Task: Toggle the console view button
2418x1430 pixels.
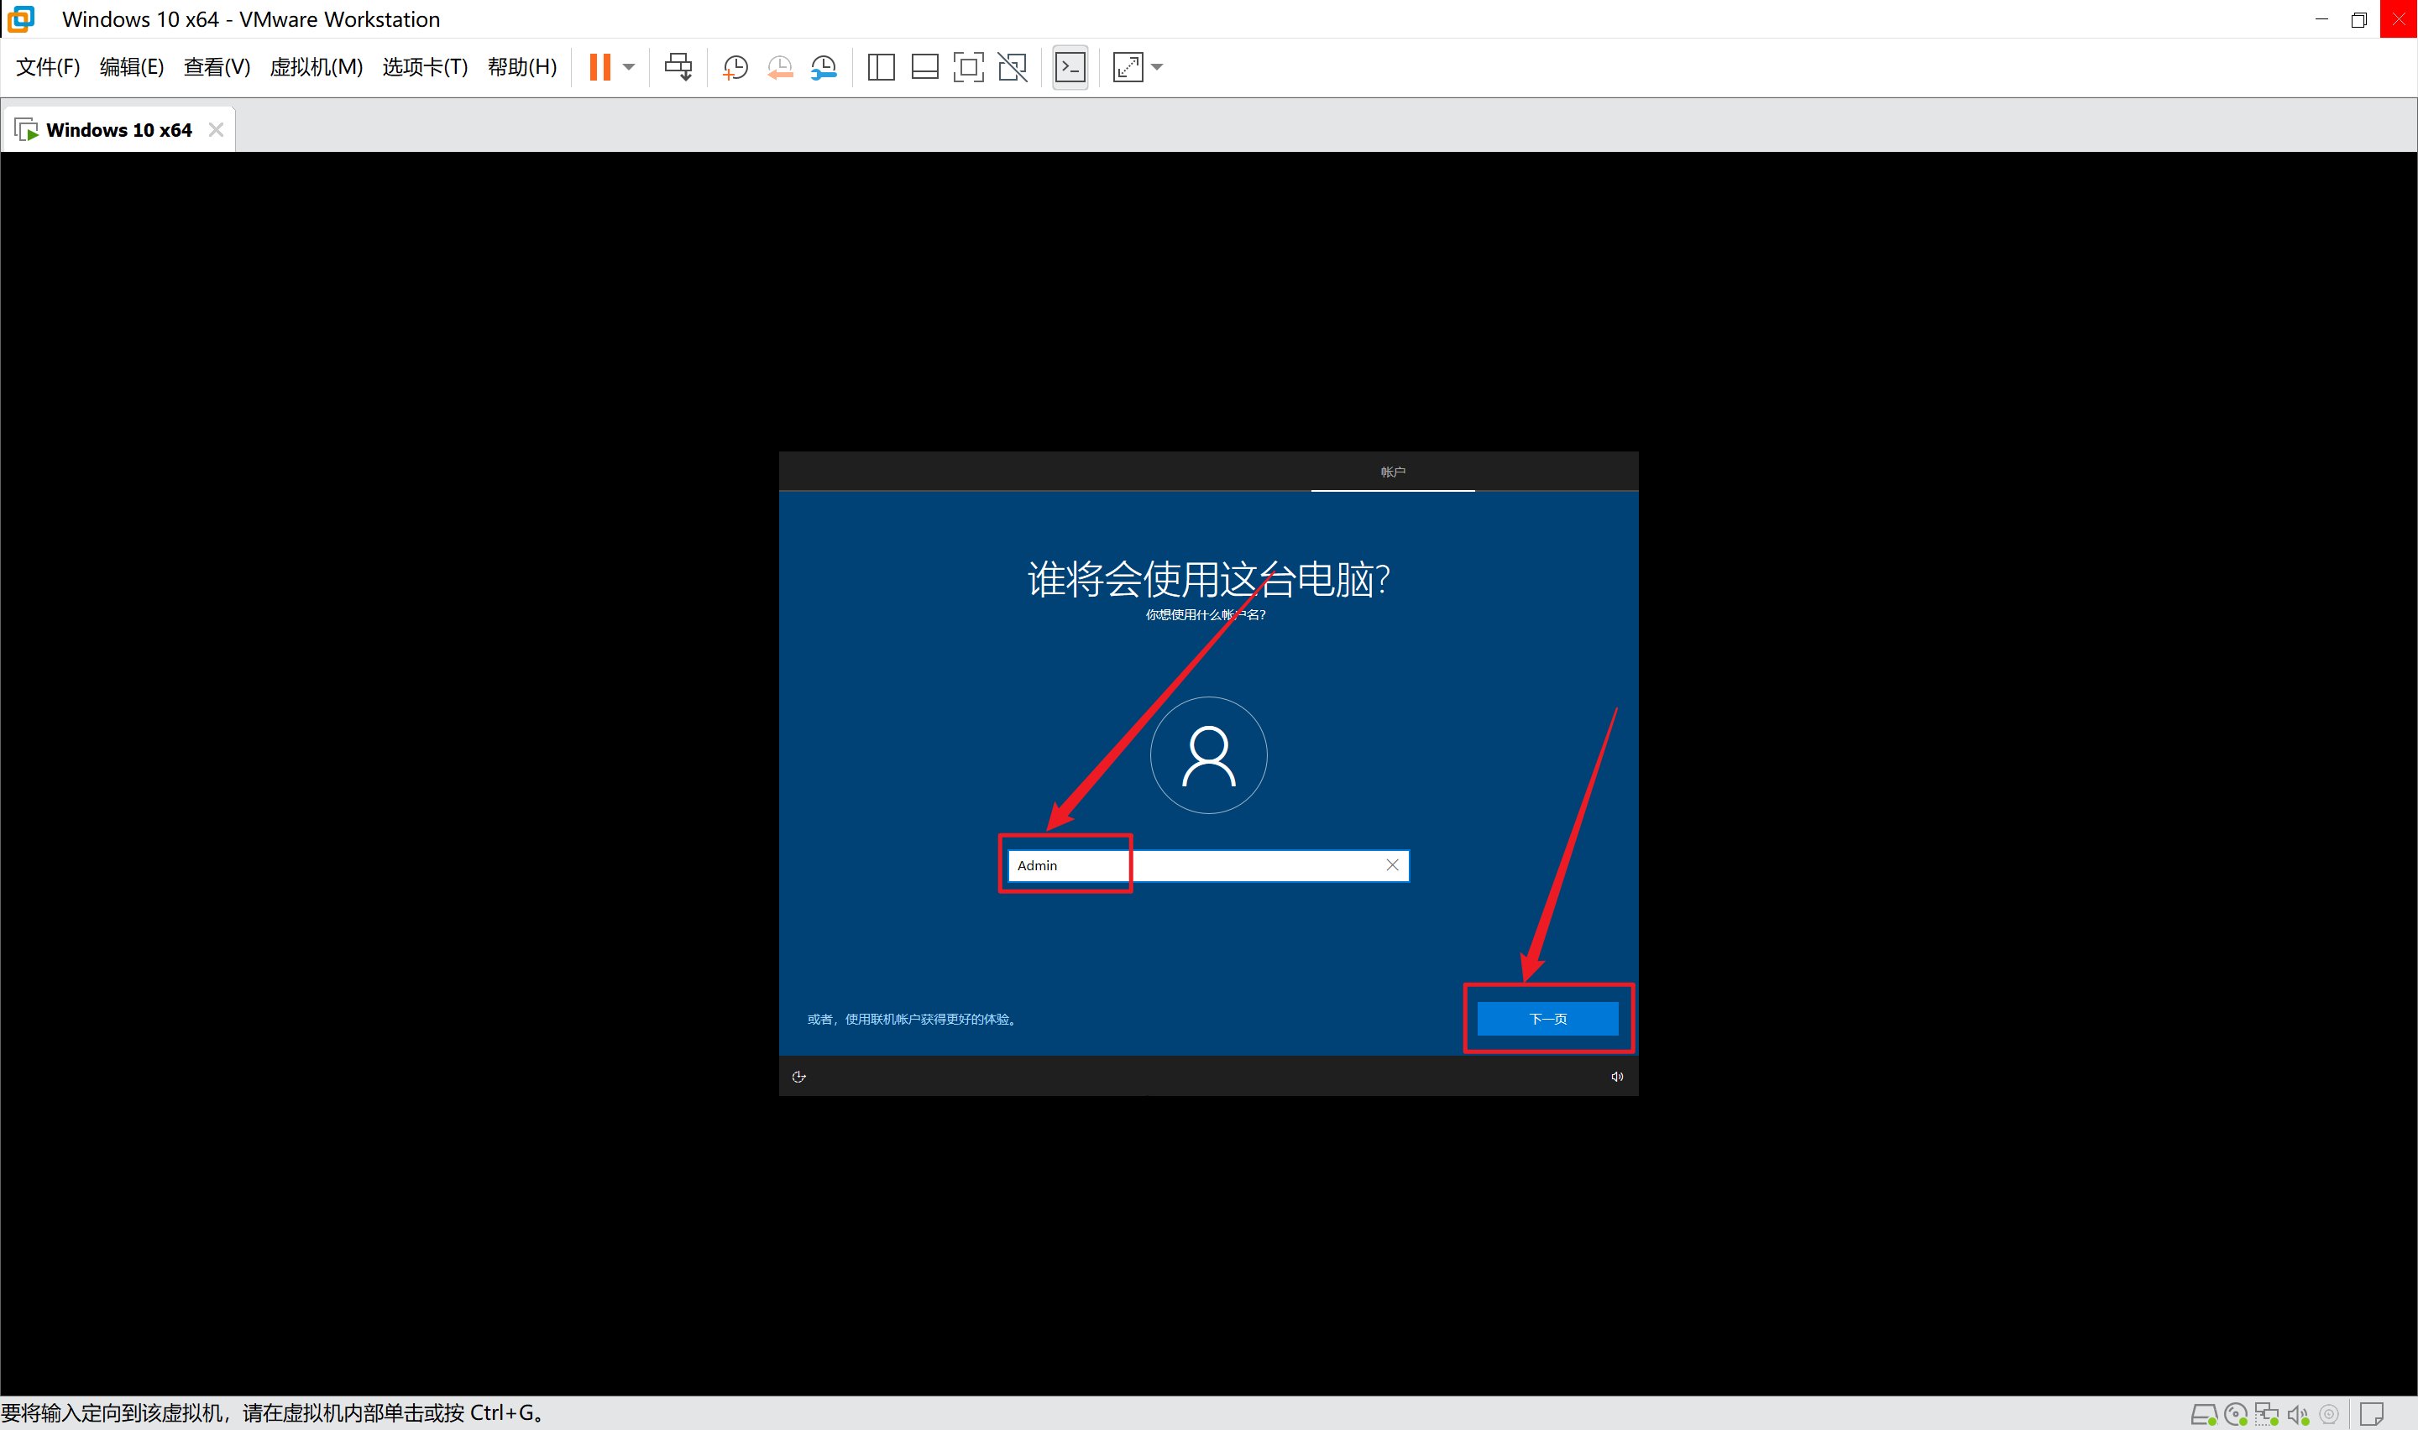Action: click(x=1070, y=66)
